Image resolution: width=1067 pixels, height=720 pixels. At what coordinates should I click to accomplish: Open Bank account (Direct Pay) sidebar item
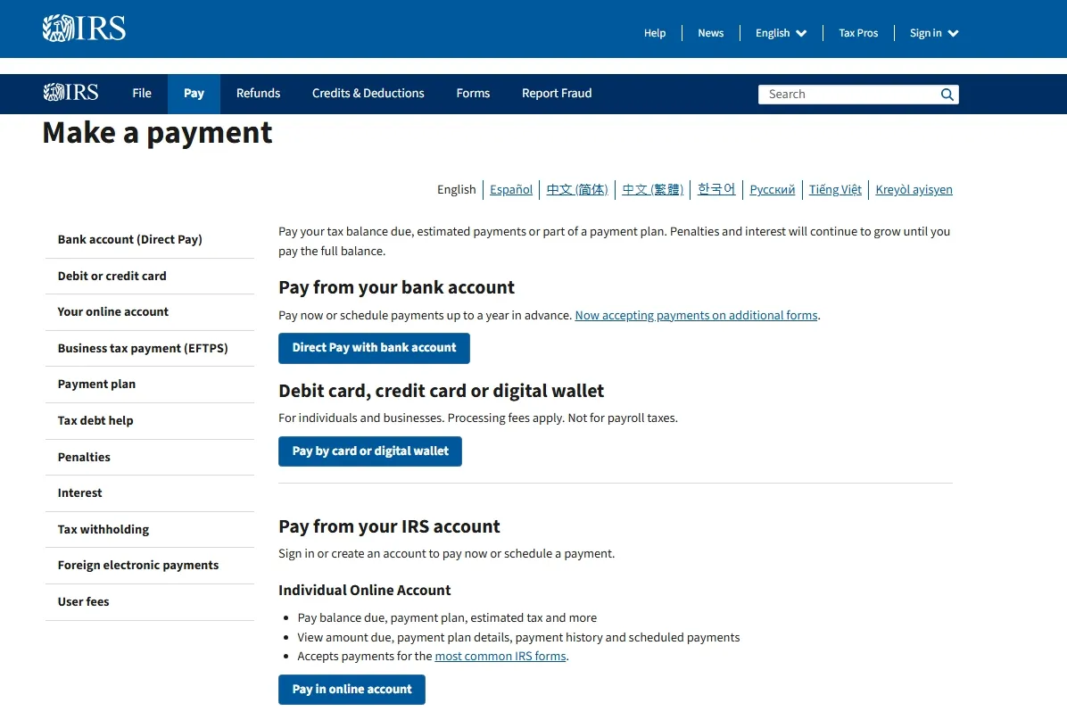[150, 239]
